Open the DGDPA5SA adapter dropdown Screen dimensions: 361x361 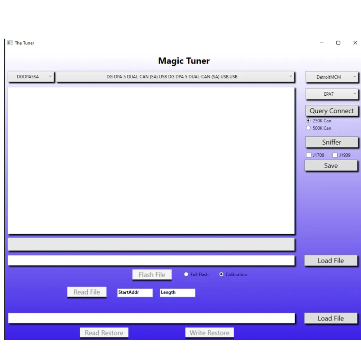31,77
